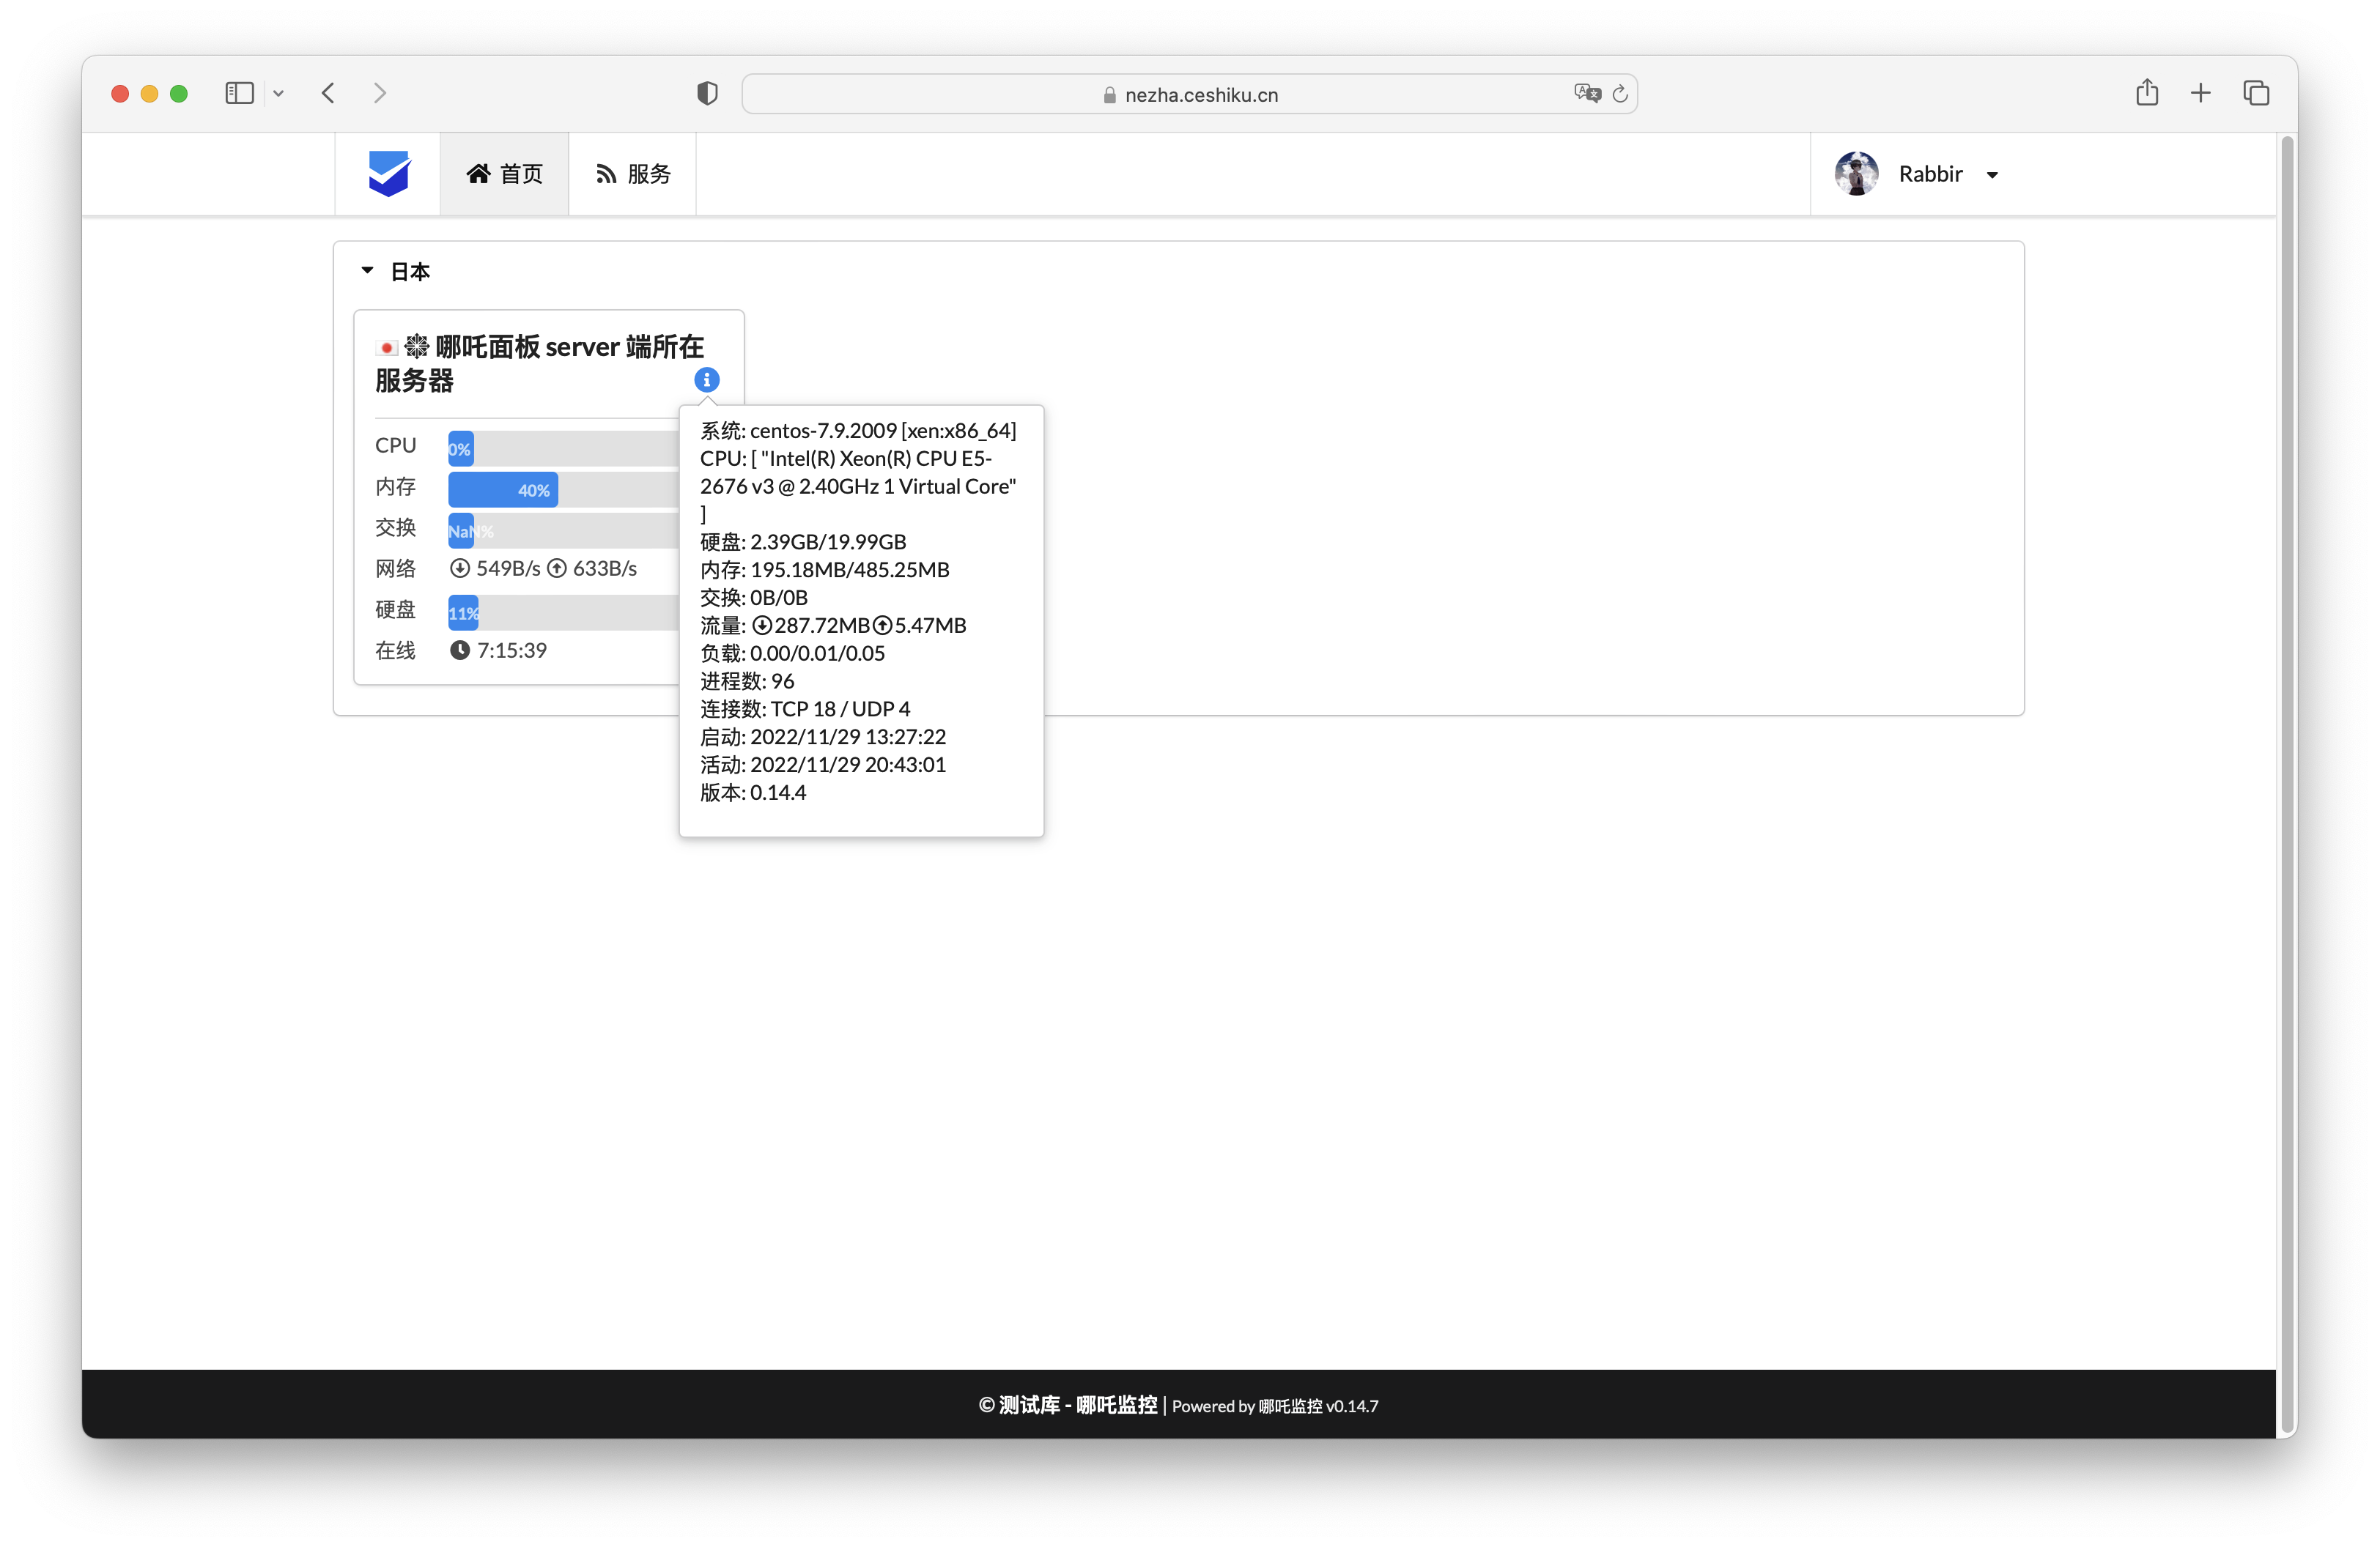Click the snowflake icon in server title
The height and width of the screenshot is (1547, 2380).
tap(417, 346)
